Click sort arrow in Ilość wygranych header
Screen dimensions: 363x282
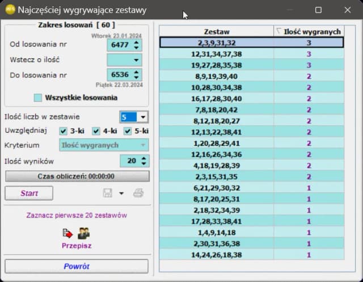(x=278, y=31)
